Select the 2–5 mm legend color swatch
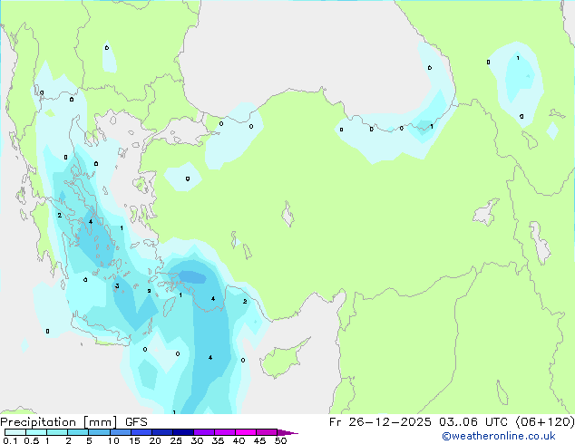The image size is (575, 444). point(78,432)
